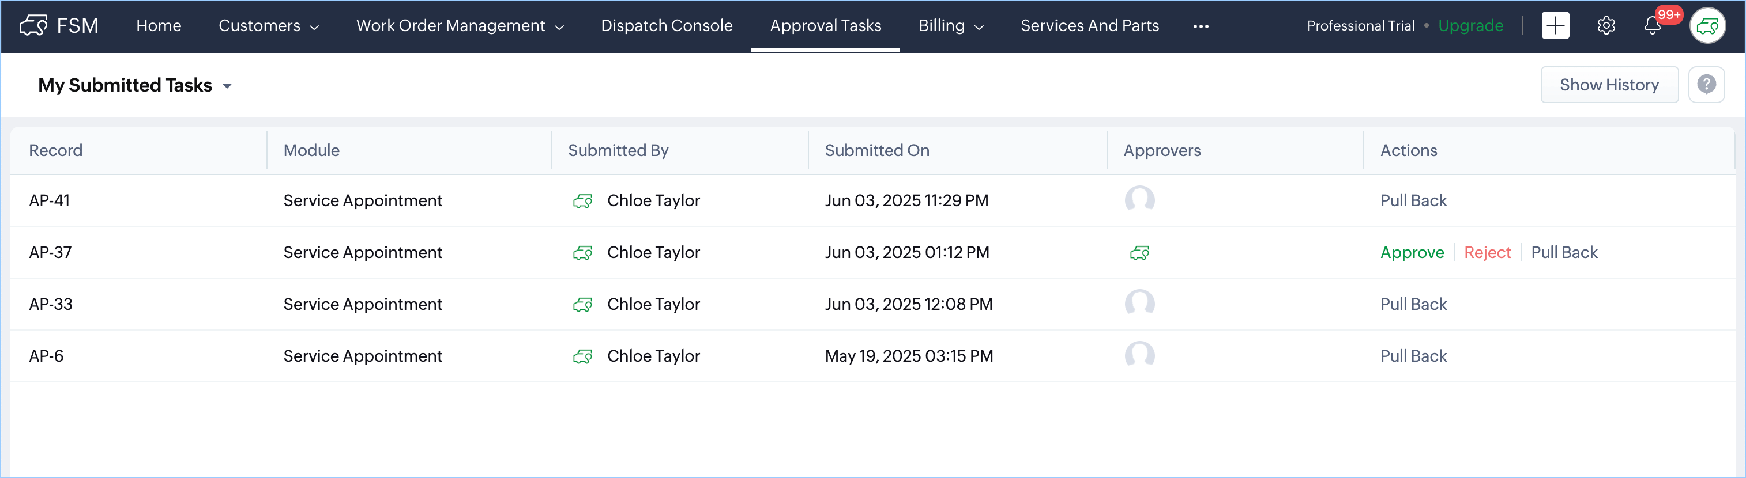Open the settings gear icon
Viewport: 1746px width, 478px height.
(x=1606, y=26)
